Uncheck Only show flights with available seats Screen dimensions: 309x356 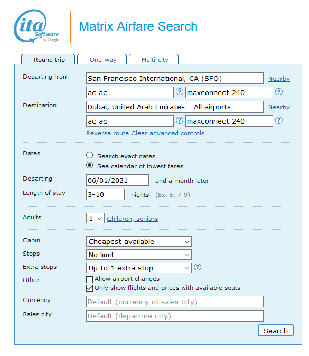[x=89, y=288]
